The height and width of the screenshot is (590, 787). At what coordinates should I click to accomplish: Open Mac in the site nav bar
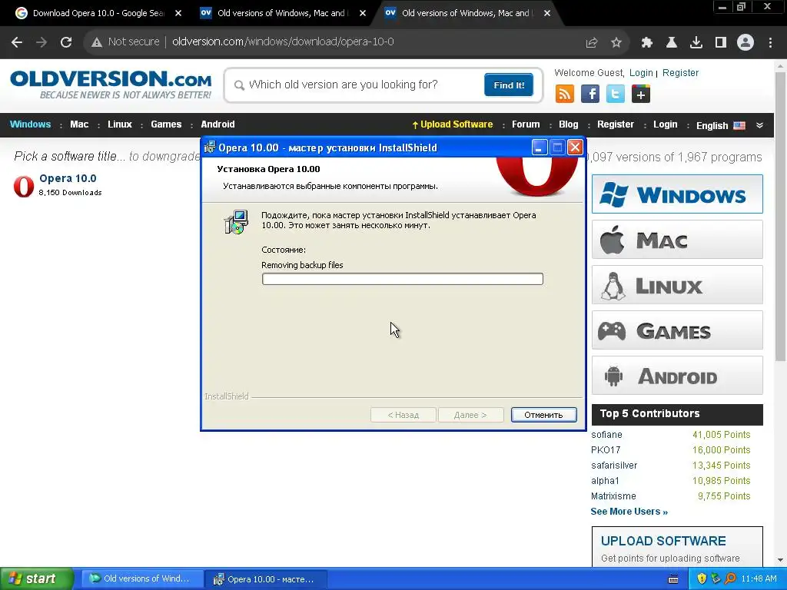pyautogui.click(x=79, y=124)
